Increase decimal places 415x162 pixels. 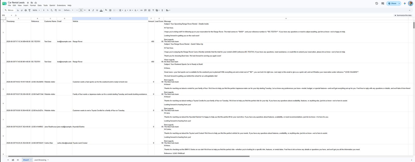(55, 10)
